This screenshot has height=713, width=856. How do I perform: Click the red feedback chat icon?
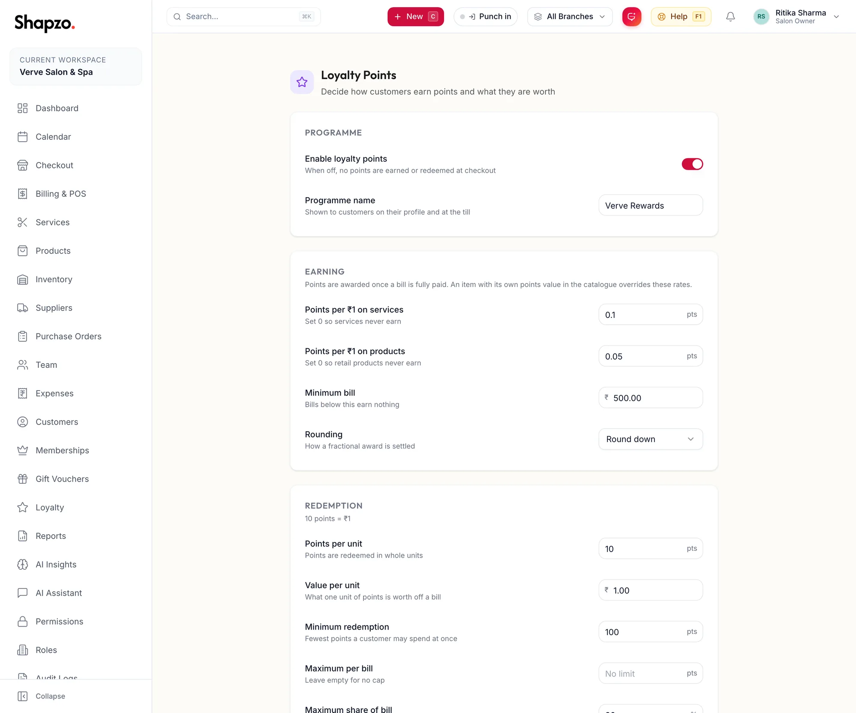[x=632, y=17]
